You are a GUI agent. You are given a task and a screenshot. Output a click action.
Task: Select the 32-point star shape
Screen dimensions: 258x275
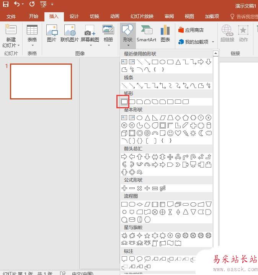208,235
